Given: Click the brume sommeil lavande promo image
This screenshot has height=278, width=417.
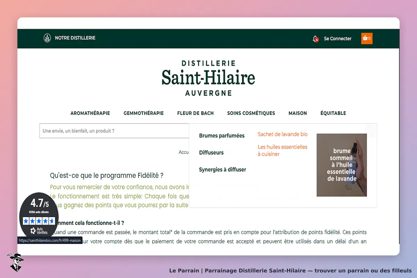Looking at the screenshot, I should point(342,165).
